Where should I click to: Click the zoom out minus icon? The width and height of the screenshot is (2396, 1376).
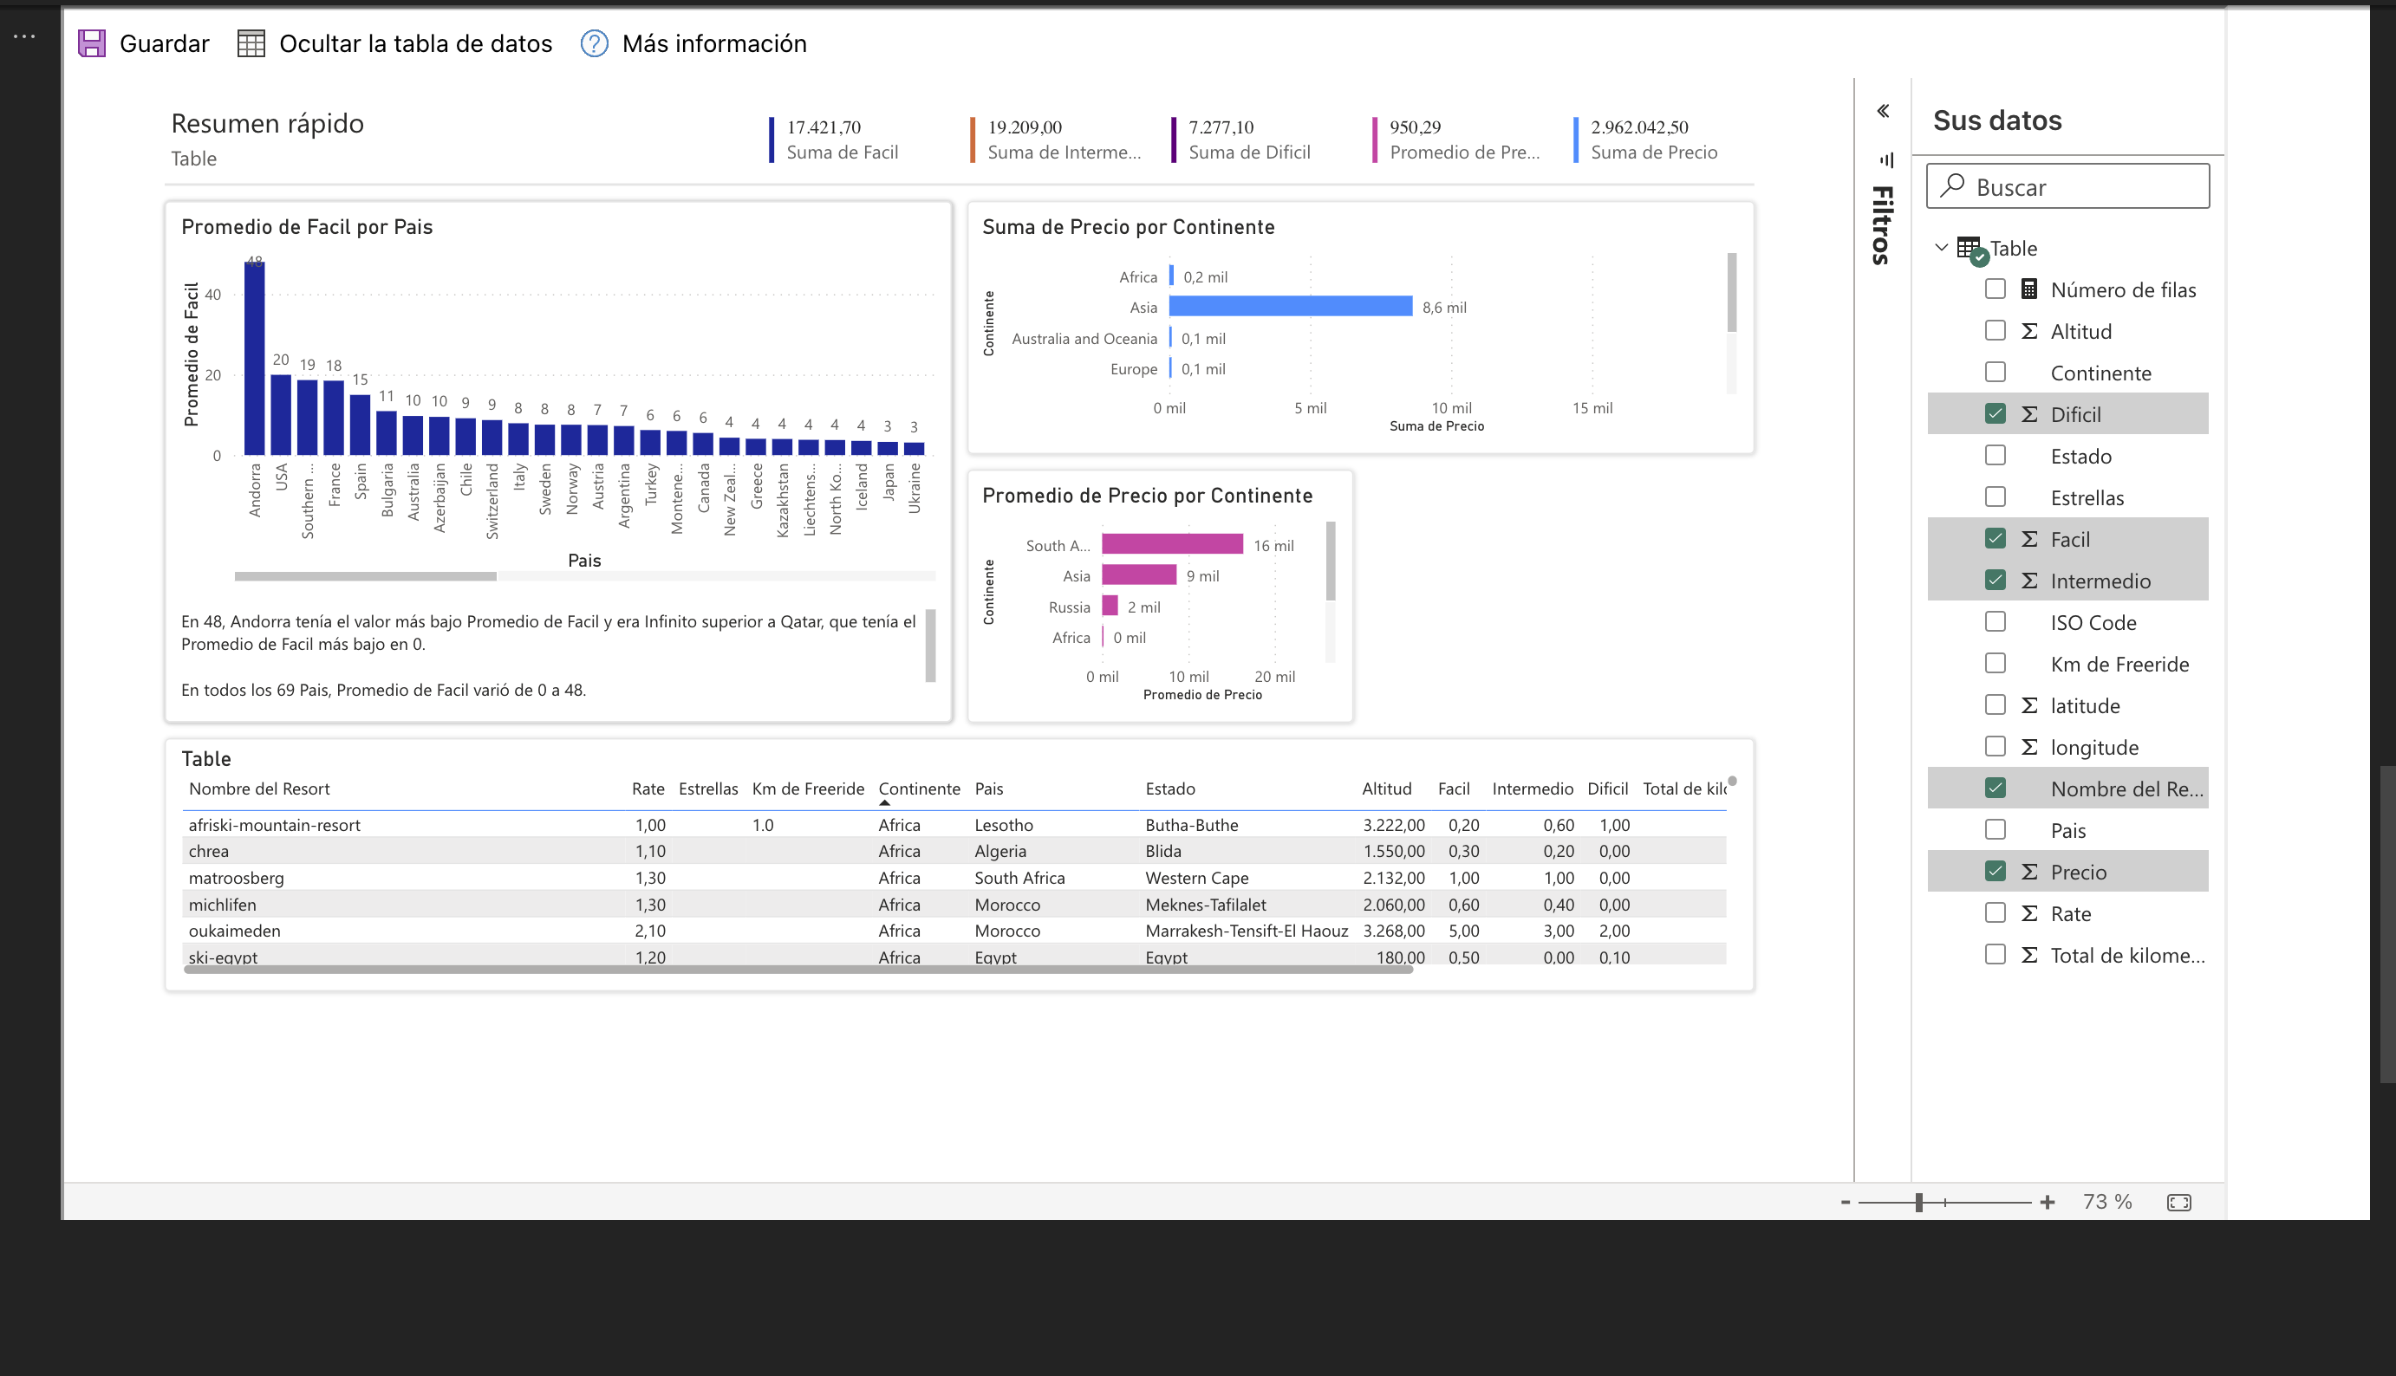1845,1202
